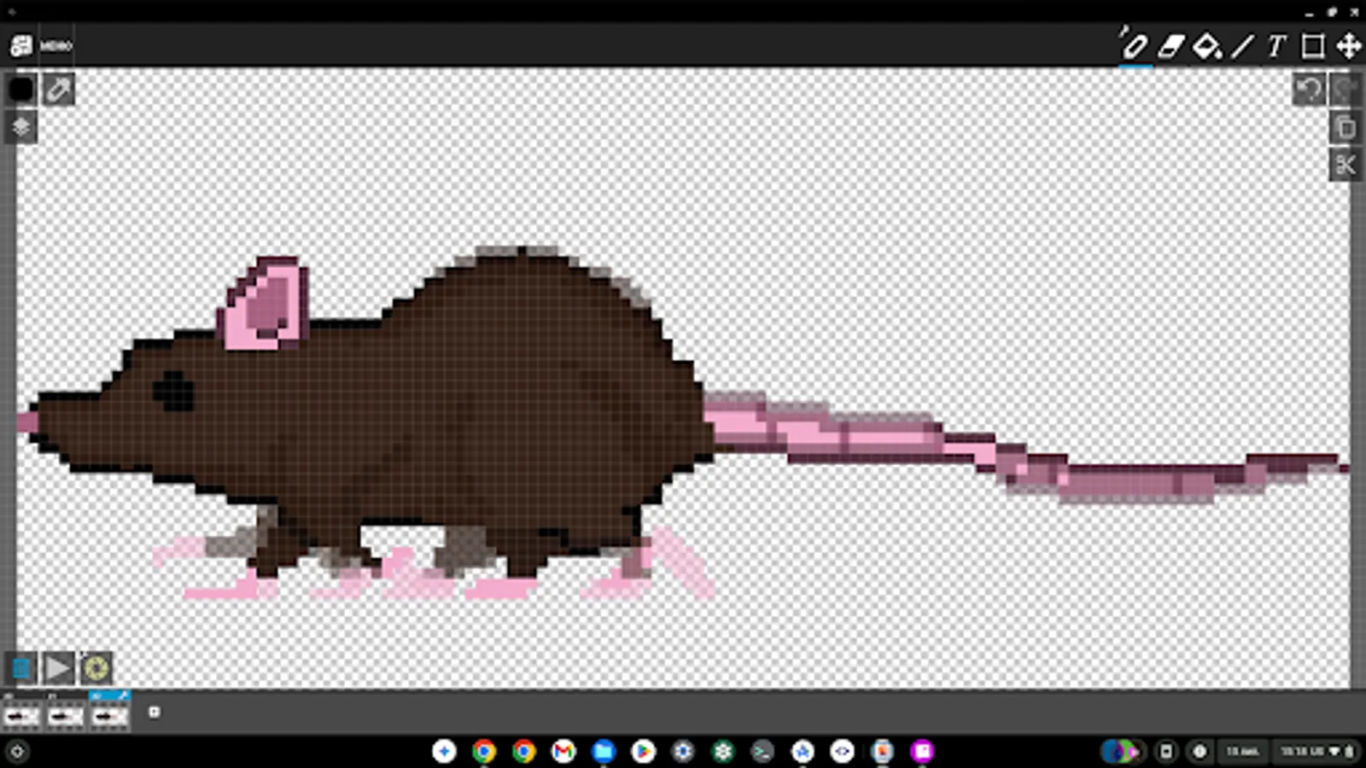Toggle the frame list panel
This screenshot has height=768, width=1366.
(20, 669)
